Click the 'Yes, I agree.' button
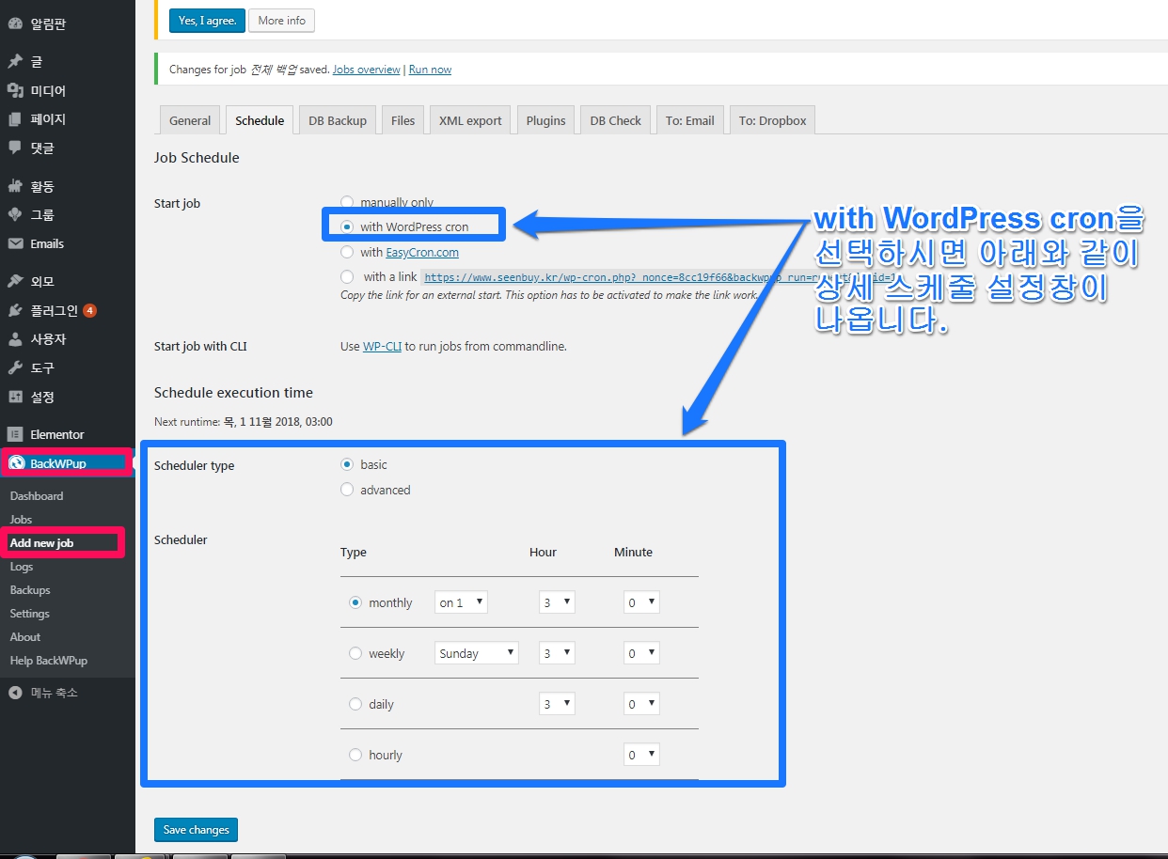This screenshot has height=859, width=1168. tap(207, 20)
